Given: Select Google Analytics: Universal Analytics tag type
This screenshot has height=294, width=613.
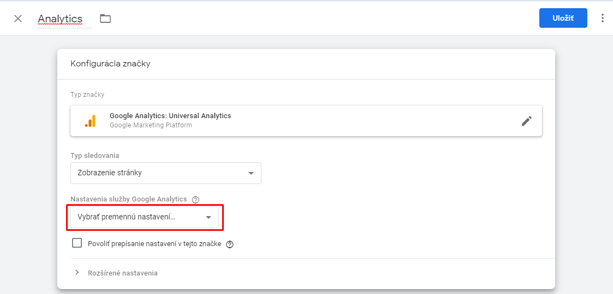Looking at the screenshot, I should tap(306, 121).
